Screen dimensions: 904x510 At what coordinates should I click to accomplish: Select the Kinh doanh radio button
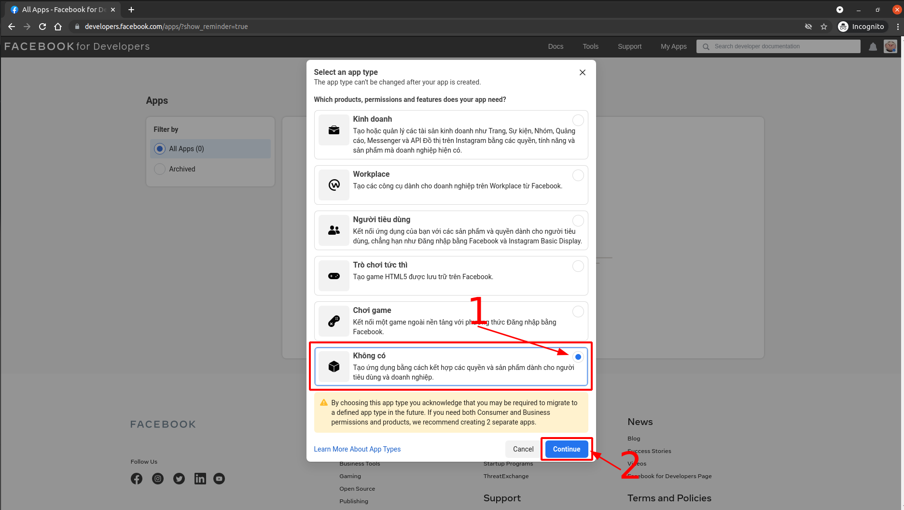coord(578,120)
